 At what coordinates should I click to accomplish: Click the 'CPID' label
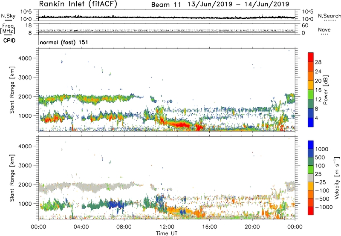(9, 40)
